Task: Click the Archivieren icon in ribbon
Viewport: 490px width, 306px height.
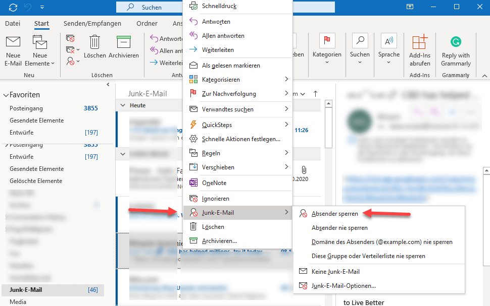Action: pyautogui.click(x=123, y=42)
